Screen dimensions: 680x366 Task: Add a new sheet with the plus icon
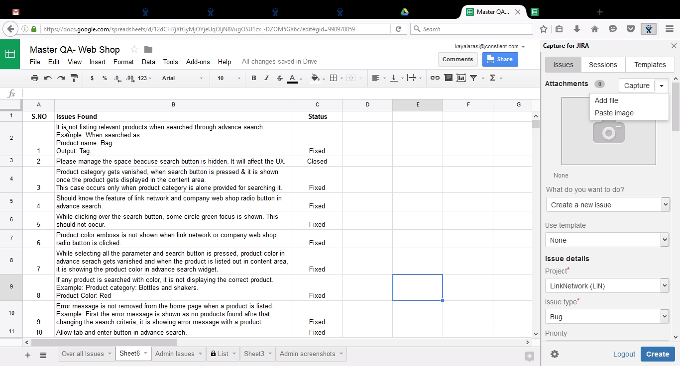point(28,355)
